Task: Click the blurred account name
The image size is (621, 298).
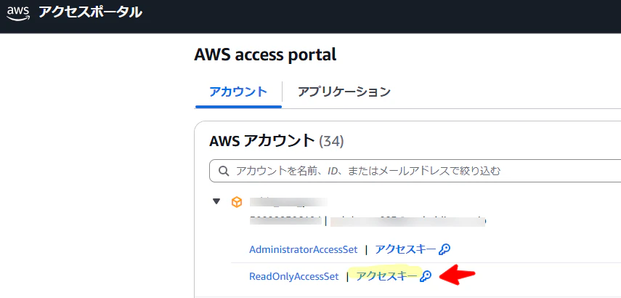Action: pyautogui.click(x=288, y=202)
